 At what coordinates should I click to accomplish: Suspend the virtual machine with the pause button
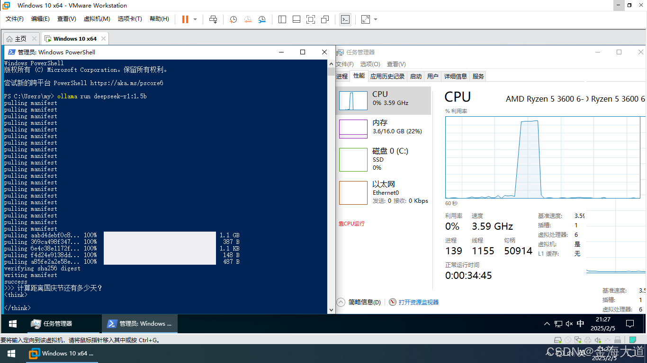[185, 19]
